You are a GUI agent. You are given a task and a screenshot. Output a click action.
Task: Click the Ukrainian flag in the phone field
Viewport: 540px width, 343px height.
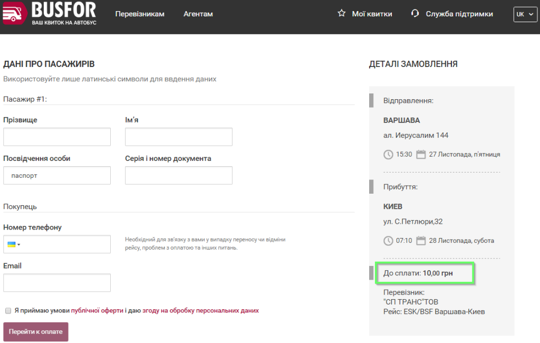pyautogui.click(x=12, y=244)
